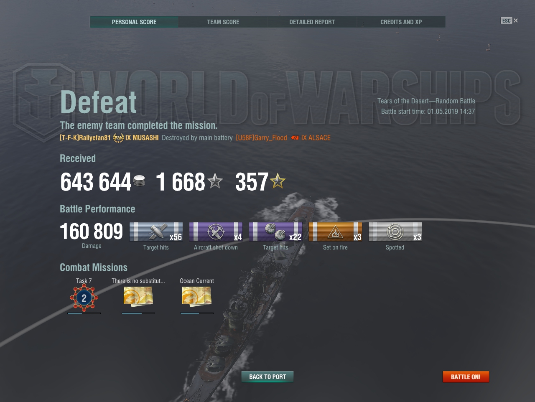Select the Personal Score tab
The width and height of the screenshot is (535, 402).
[x=134, y=22]
